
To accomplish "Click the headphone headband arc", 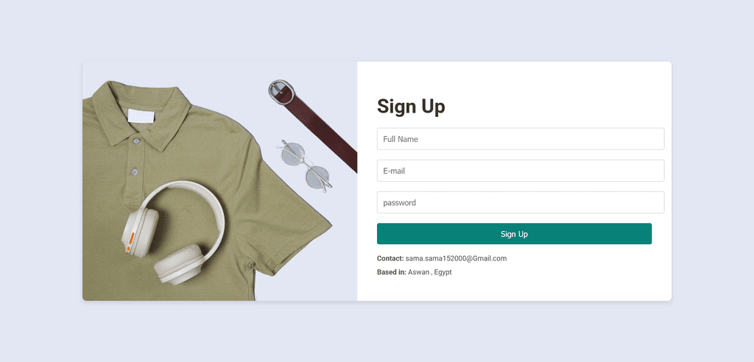I will click(192, 202).
